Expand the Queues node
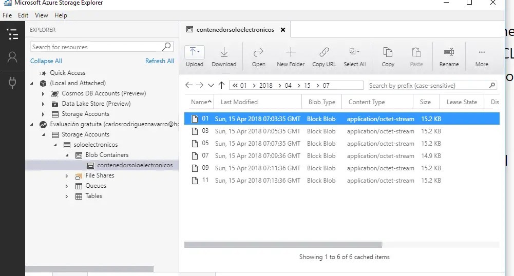514x276 pixels. (x=67, y=186)
